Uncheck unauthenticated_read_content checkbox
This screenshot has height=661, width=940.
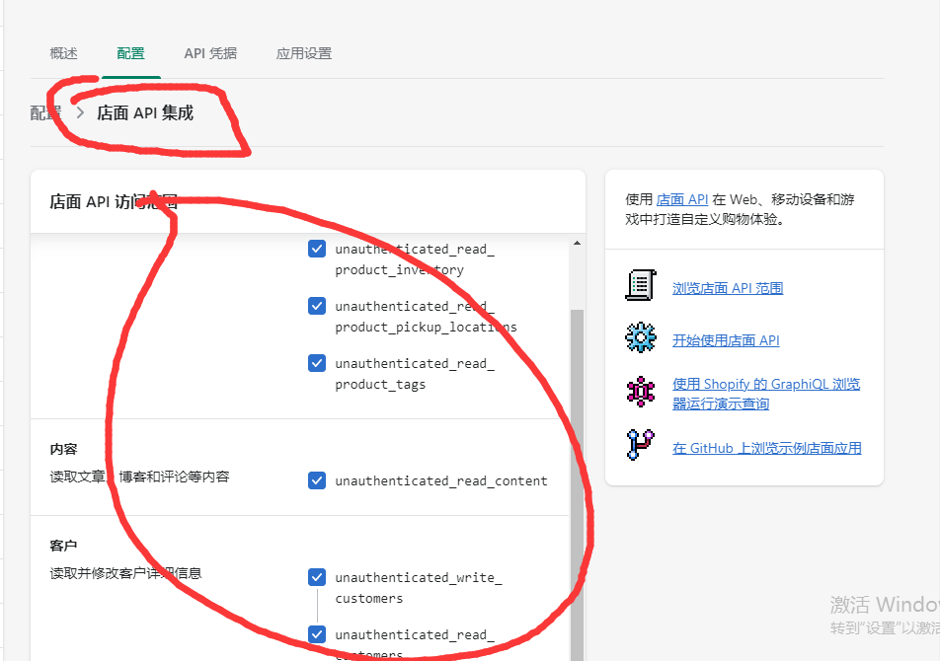tap(317, 480)
